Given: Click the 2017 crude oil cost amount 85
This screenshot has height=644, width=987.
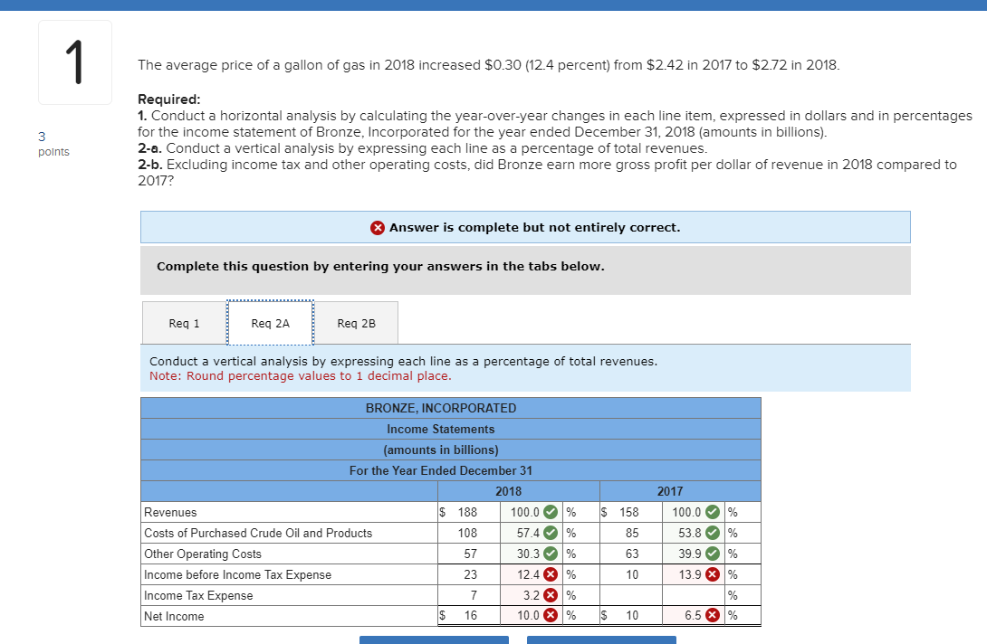Looking at the screenshot, I should tap(633, 533).
